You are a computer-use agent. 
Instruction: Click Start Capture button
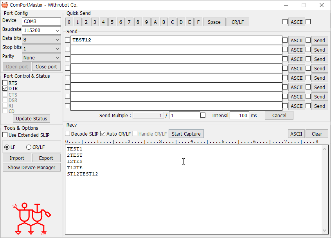[186, 134]
